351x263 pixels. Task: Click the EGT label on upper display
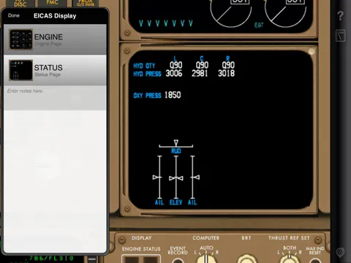click(259, 25)
